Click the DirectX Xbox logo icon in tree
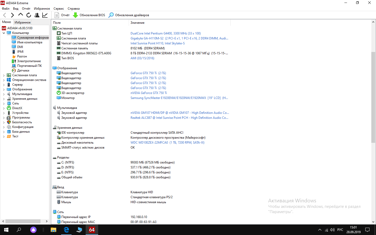This screenshot has height=235, width=376. pos(9,108)
